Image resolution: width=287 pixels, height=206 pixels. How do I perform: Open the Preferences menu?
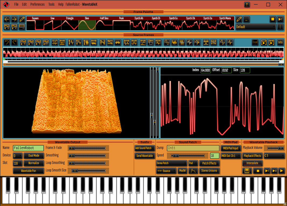37,4
